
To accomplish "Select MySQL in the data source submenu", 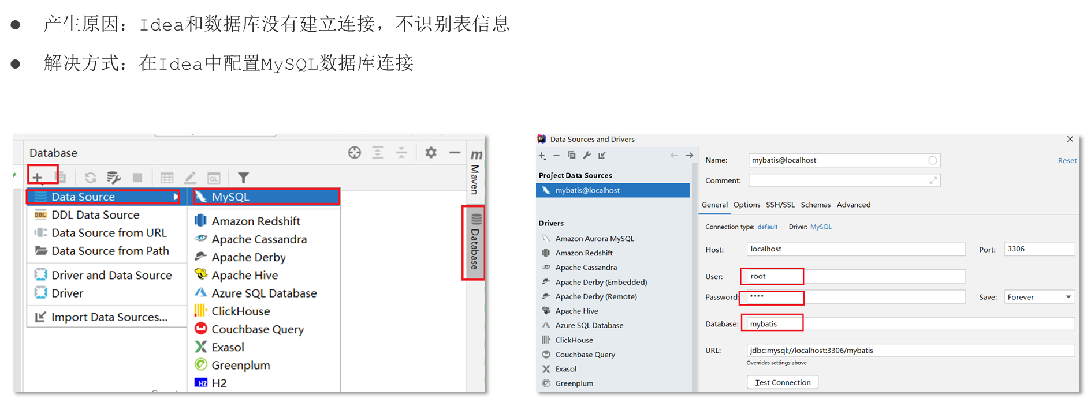I will click(x=265, y=197).
